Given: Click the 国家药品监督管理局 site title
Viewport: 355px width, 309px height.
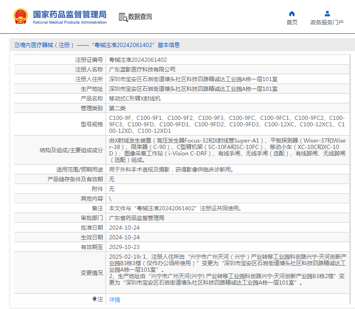Looking at the screenshot, I should (70, 14).
